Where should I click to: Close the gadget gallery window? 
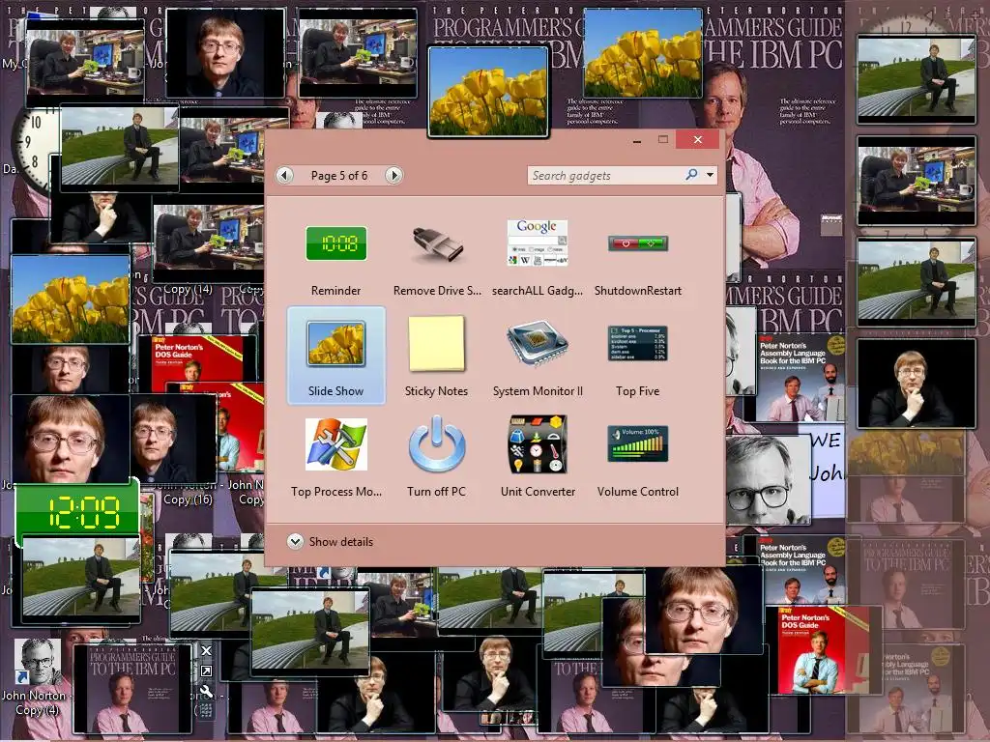pyautogui.click(x=698, y=139)
